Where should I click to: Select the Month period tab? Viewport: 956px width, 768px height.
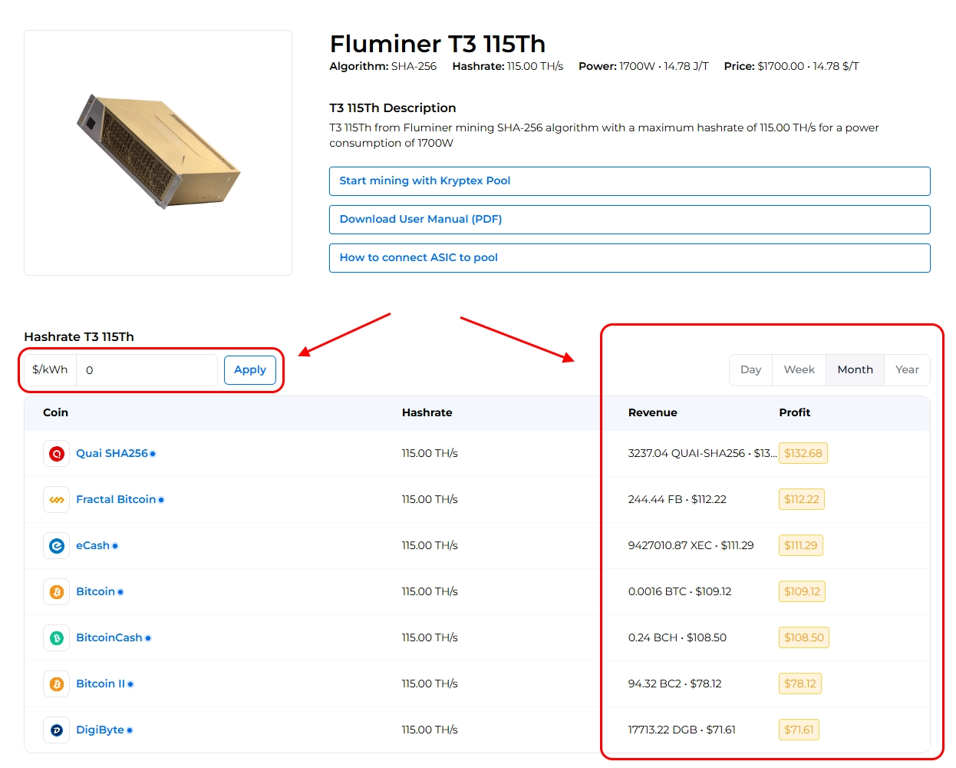(855, 369)
